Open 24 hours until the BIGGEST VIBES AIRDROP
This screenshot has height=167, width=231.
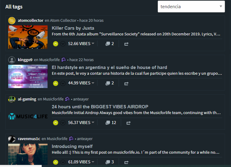click(x=100, y=107)
